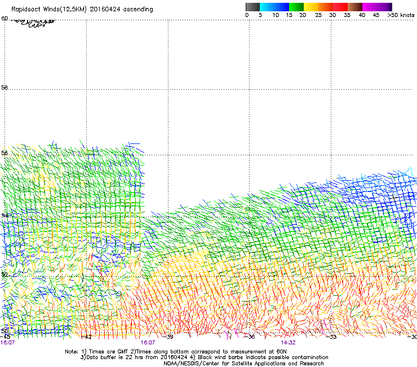Click the latitude label "54"
Viewport: 417px width, 367px height.
5,215
